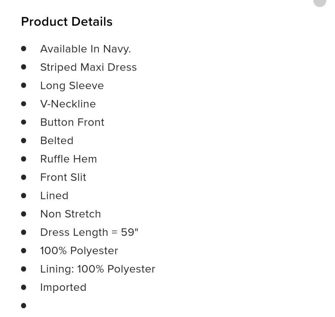This screenshot has width=335, height=317.
Task: Click the 'Dress Length = 59"' line
Action: point(89,232)
